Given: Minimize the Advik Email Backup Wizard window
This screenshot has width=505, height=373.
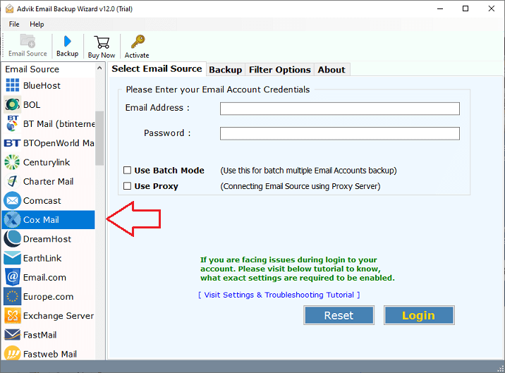Looking at the screenshot, I should coord(440,8).
